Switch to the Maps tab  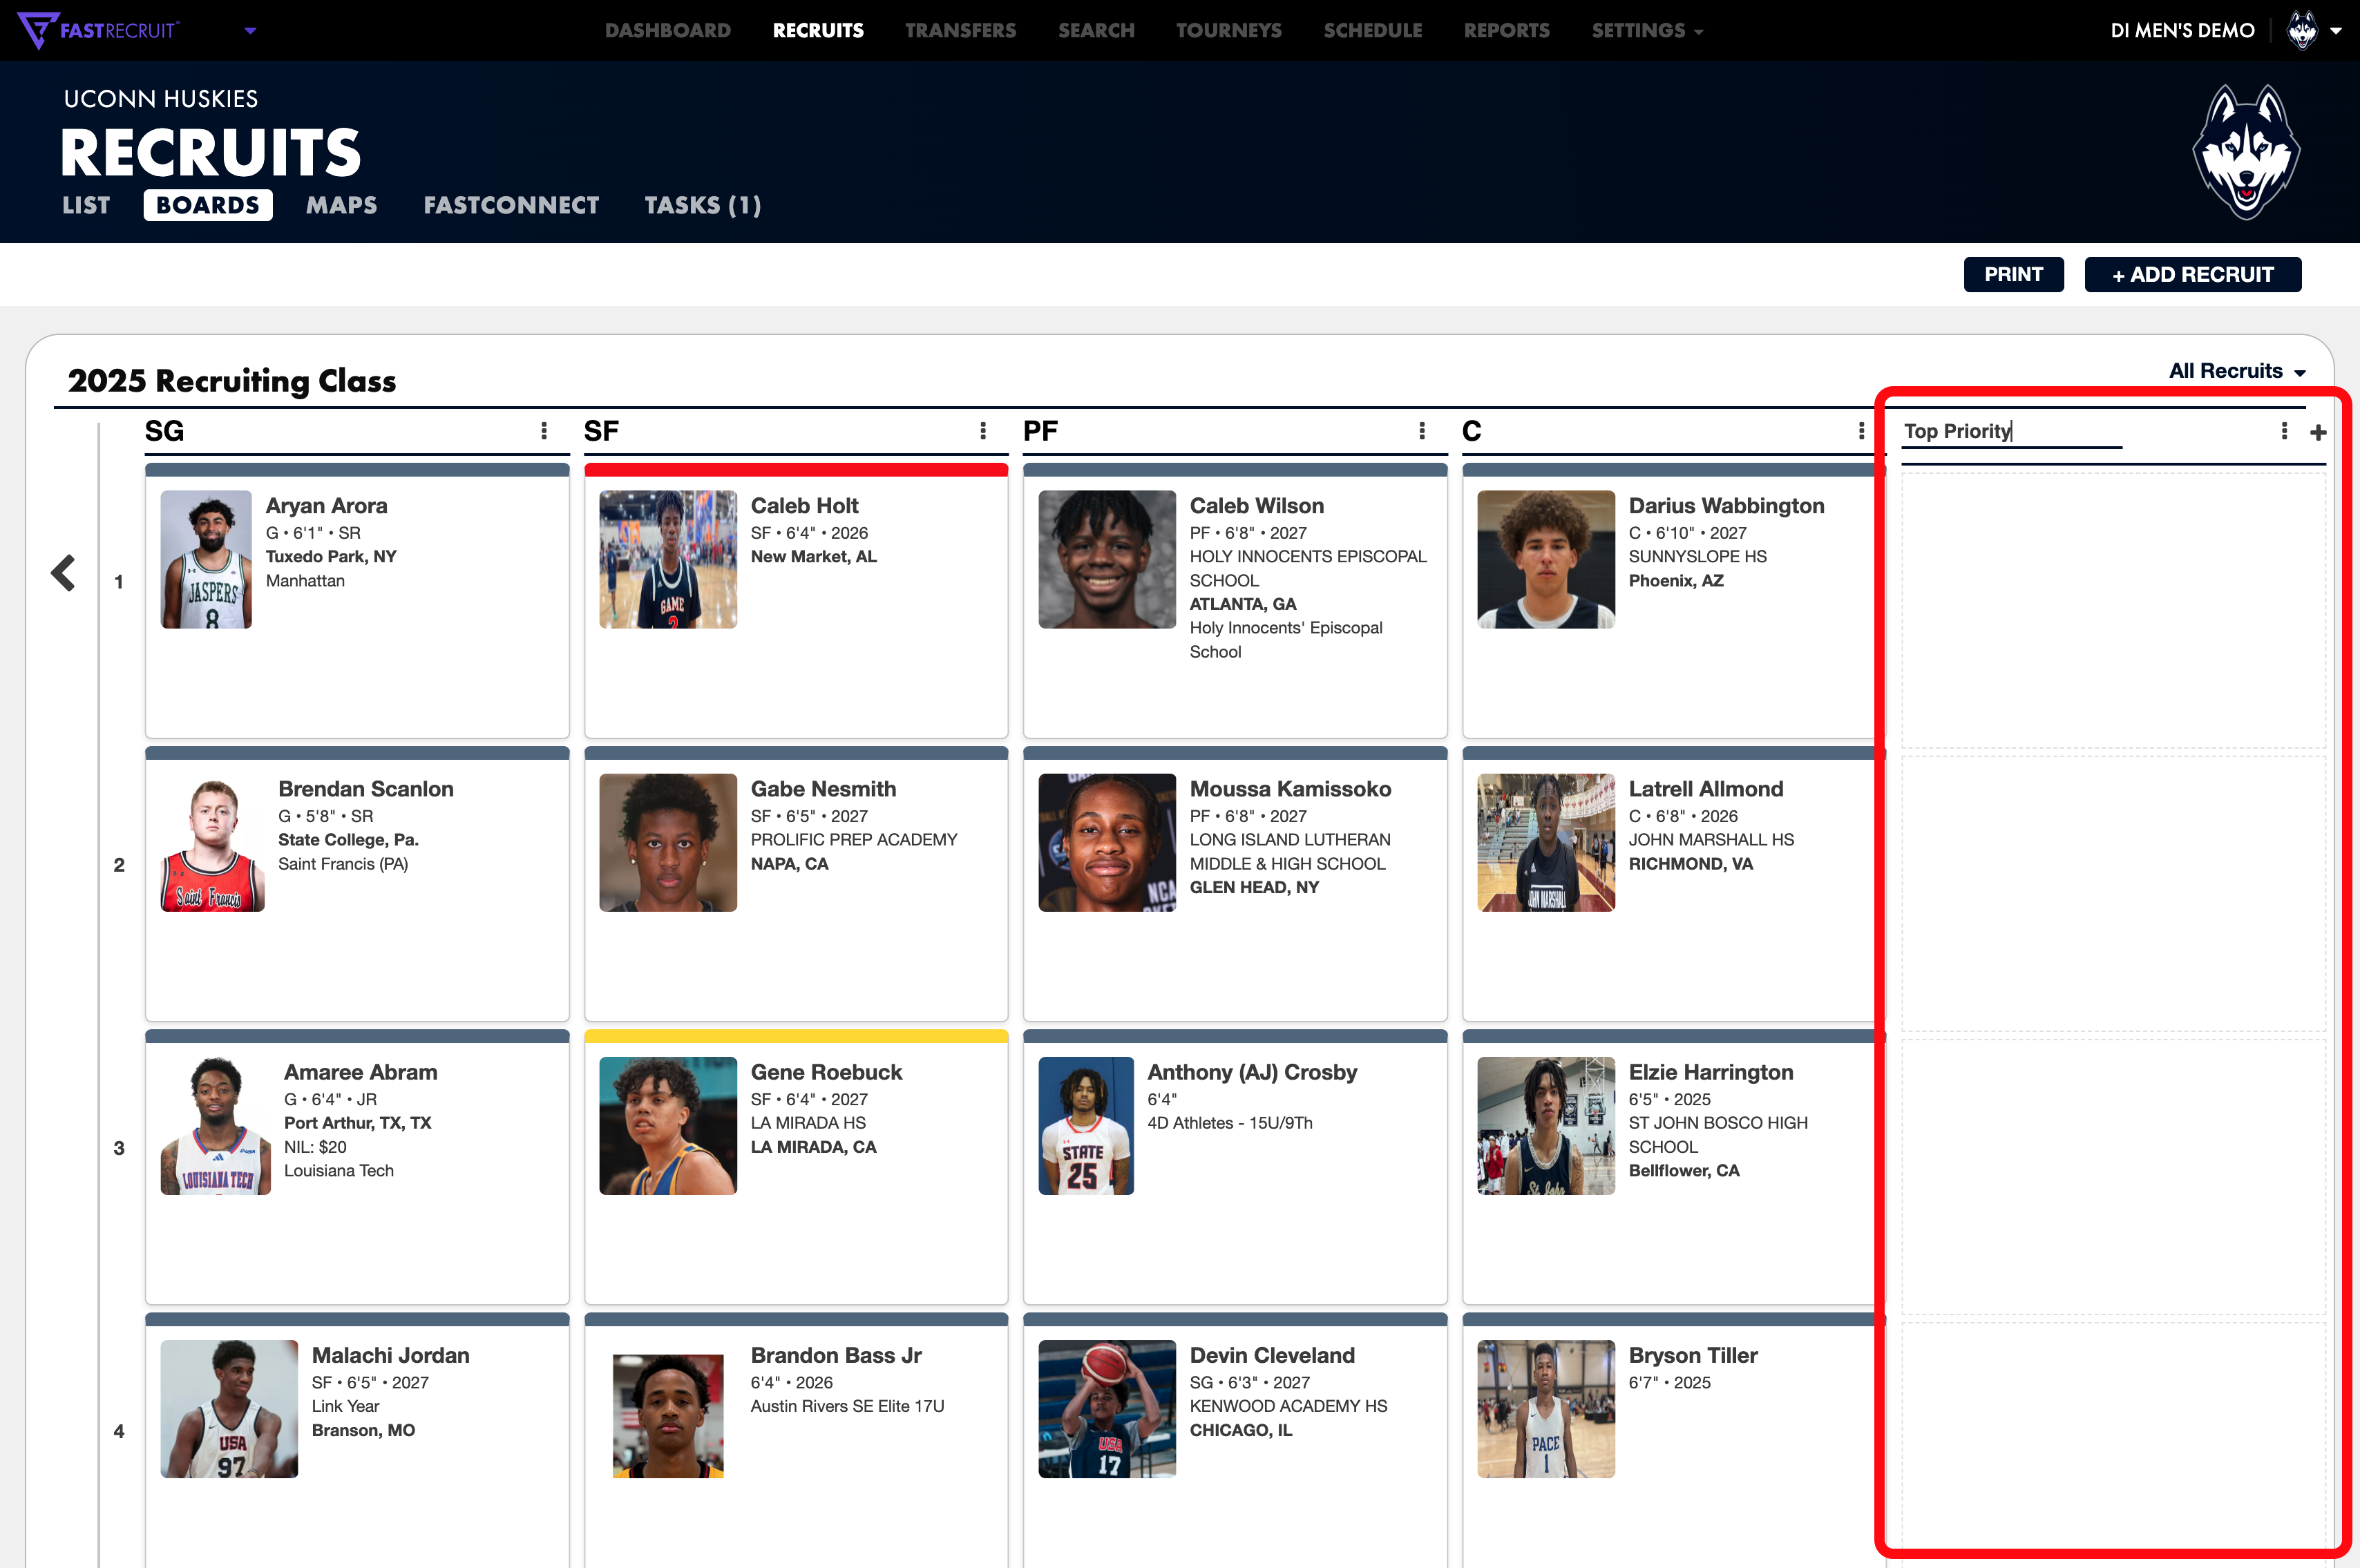tap(341, 205)
